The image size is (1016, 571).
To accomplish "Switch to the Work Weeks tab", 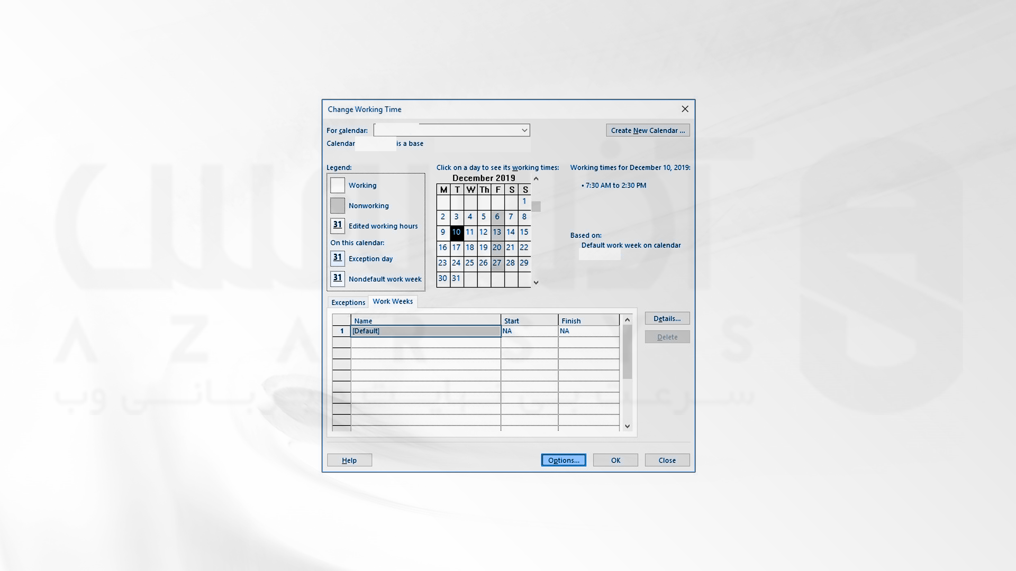I will tap(392, 301).
